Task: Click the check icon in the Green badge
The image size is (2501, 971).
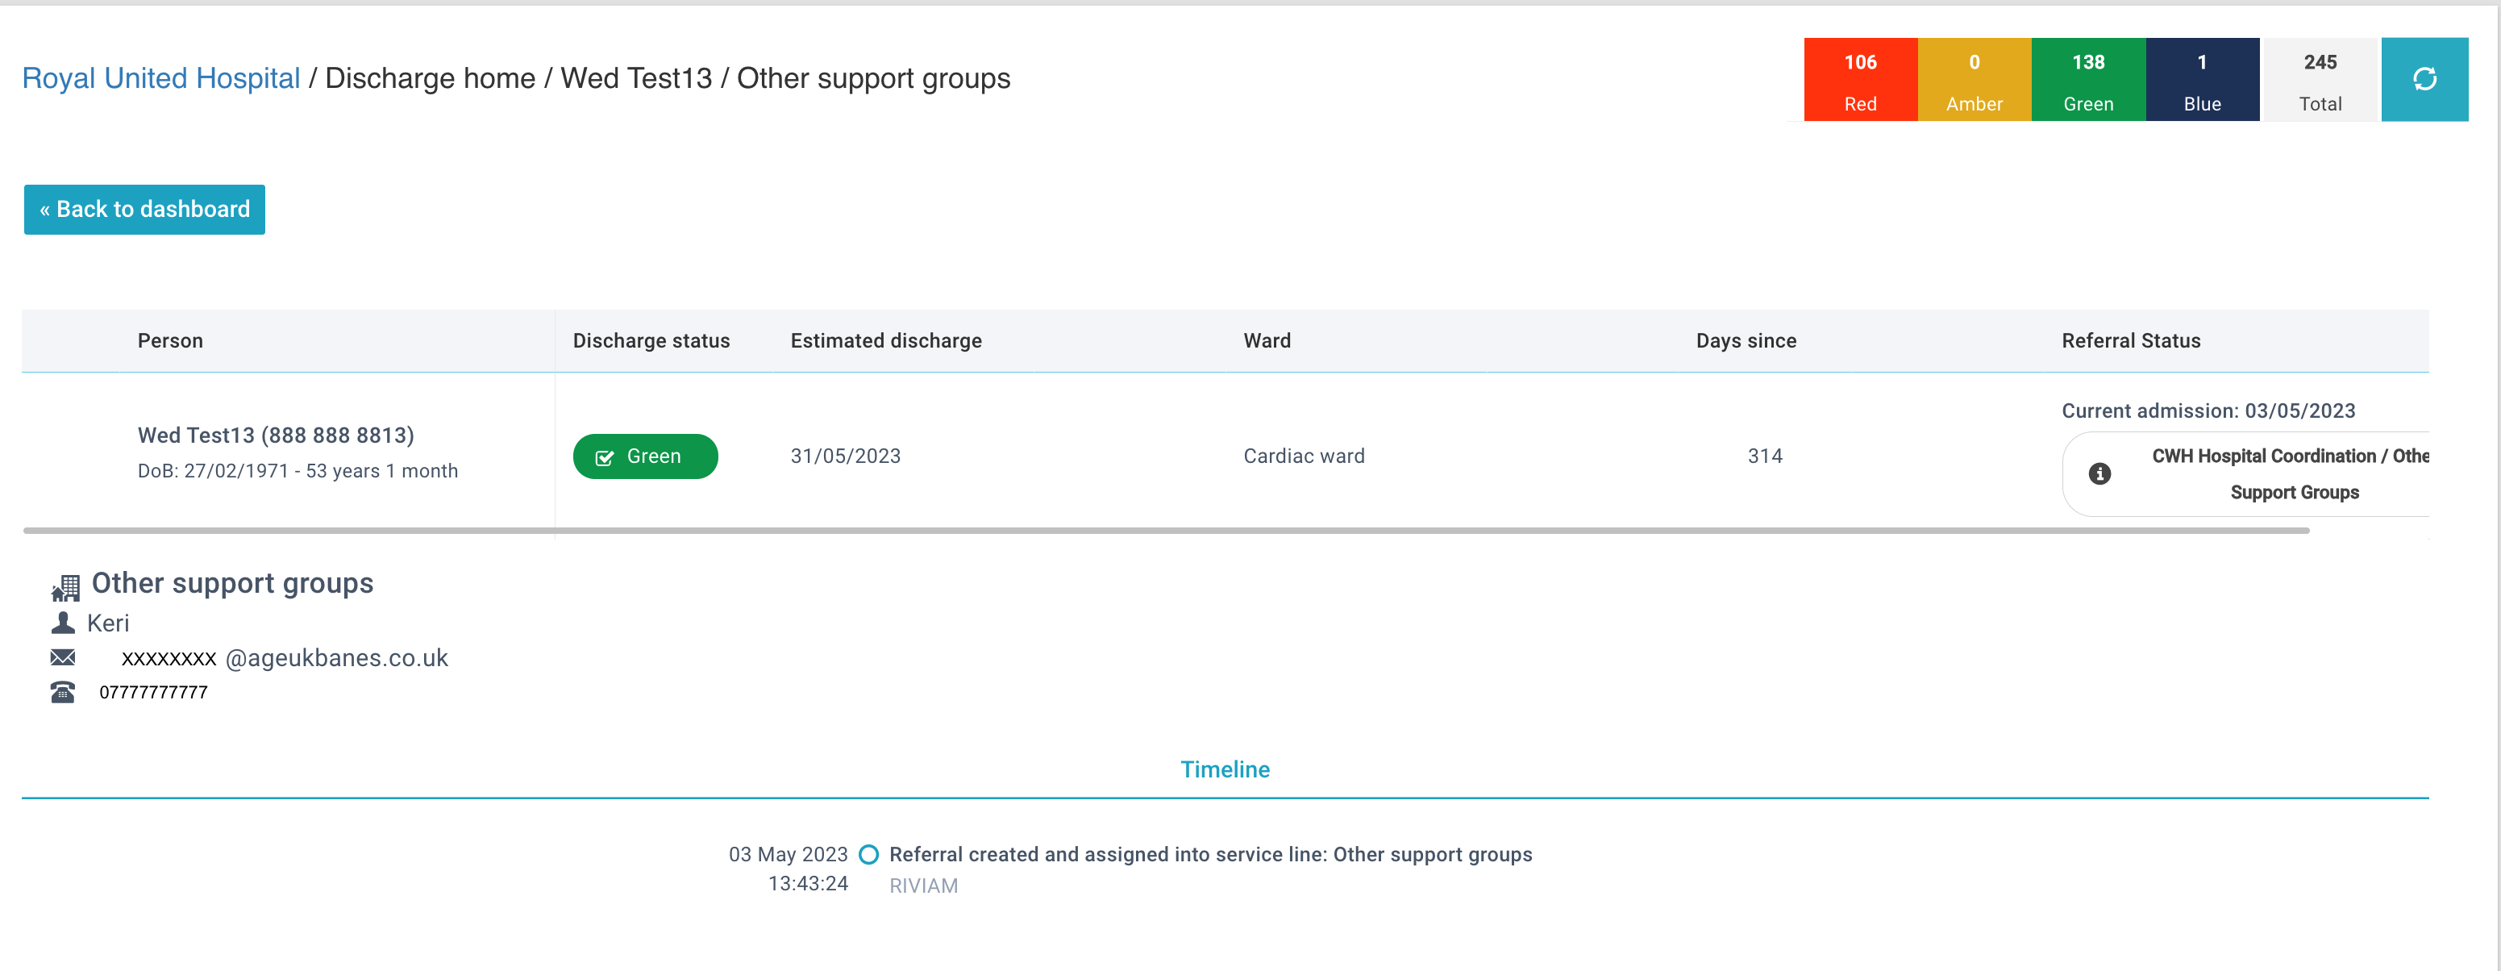Action: point(604,457)
